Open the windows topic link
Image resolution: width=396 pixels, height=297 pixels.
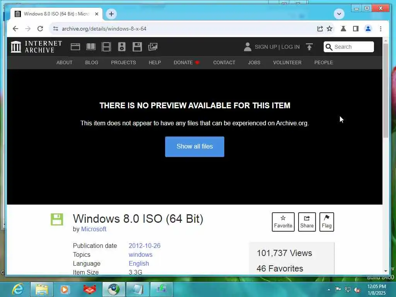pyautogui.click(x=140, y=254)
